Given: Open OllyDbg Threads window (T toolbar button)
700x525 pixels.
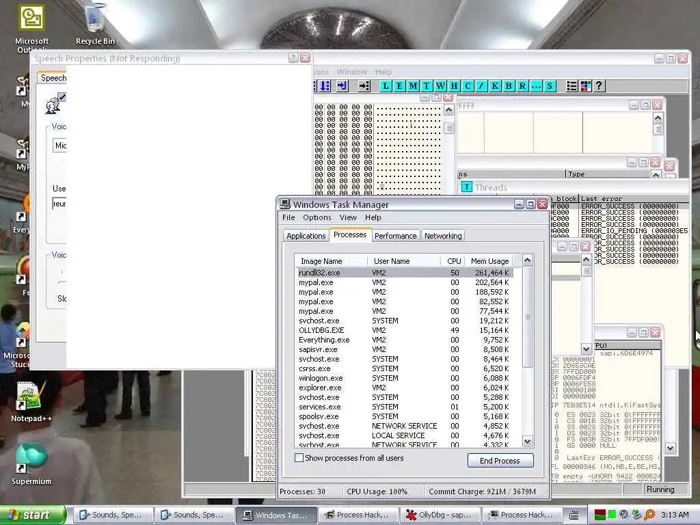Looking at the screenshot, I should pos(427,86).
